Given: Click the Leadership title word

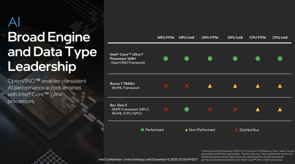Looking at the screenshot, I should coord(42,67).
